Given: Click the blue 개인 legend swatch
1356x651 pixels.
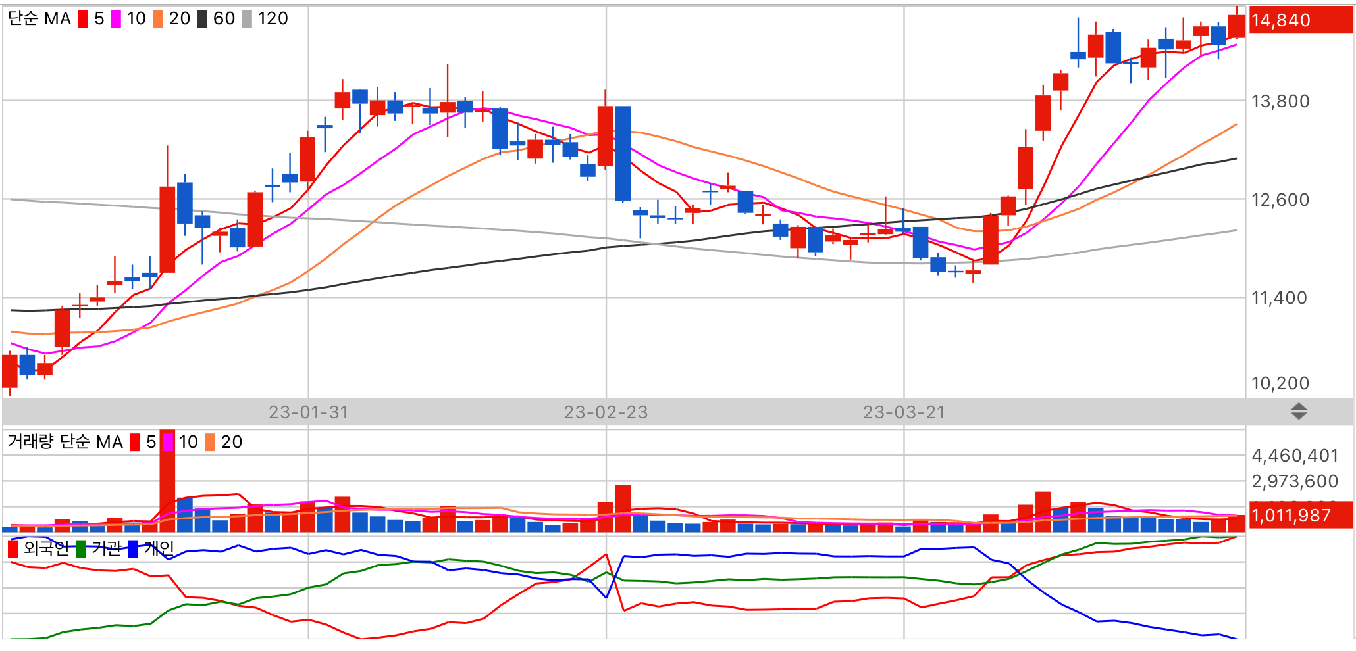Looking at the screenshot, I should (133, 549).
